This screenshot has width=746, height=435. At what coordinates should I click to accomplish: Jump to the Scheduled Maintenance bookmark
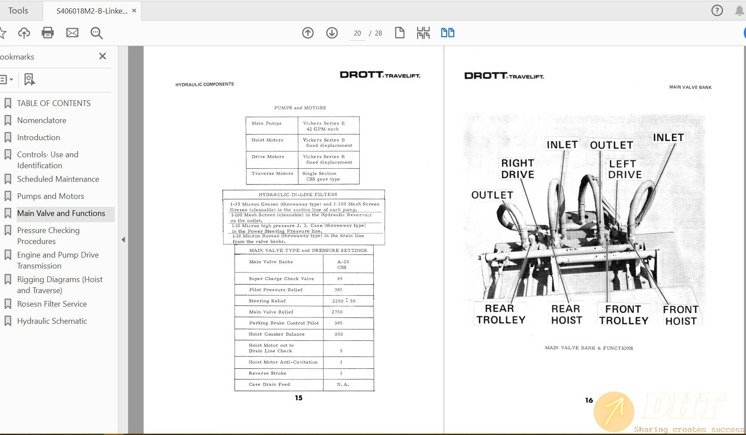58,179
